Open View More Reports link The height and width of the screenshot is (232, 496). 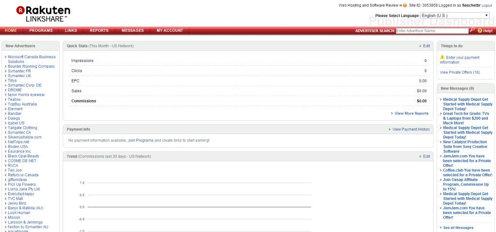(x=412, y=113)
